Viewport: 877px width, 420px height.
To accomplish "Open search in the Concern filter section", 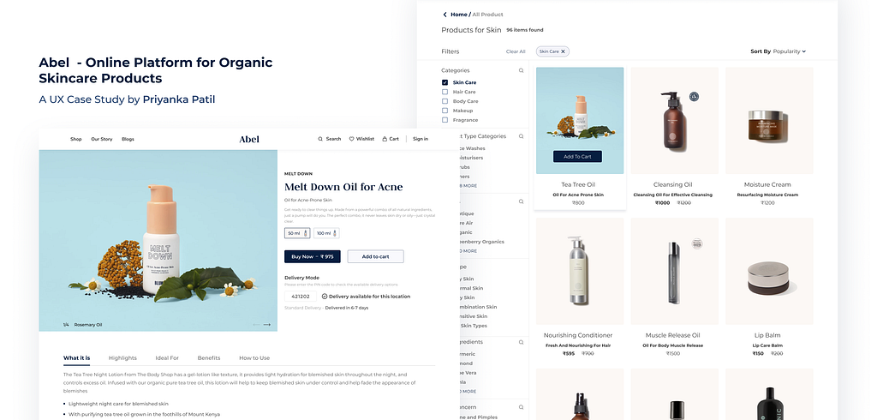I will pyautogui.click(x=522, y=407).
